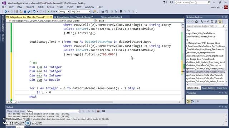Expand the Start button dropdown arrow
The height and width of the screenshot is (128, 229).
coord(57,12)
